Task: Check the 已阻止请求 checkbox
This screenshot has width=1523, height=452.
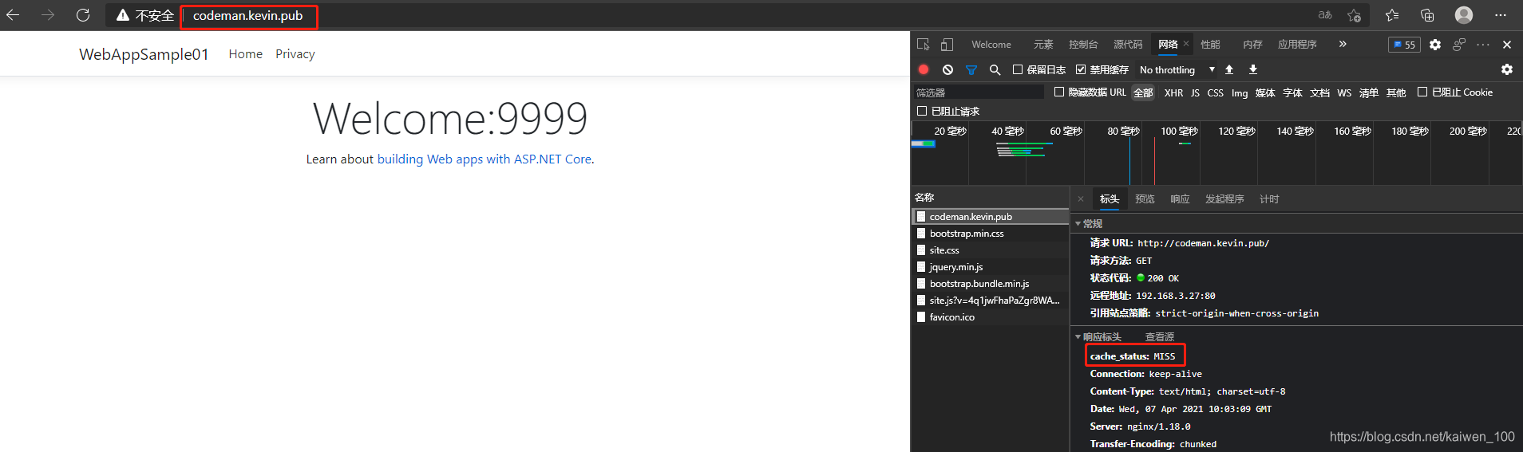Action: click(x=922, y=111)
